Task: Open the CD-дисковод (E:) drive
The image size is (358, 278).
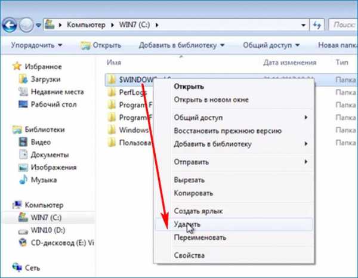Action: pyautogui.click(x=56, y=243)
